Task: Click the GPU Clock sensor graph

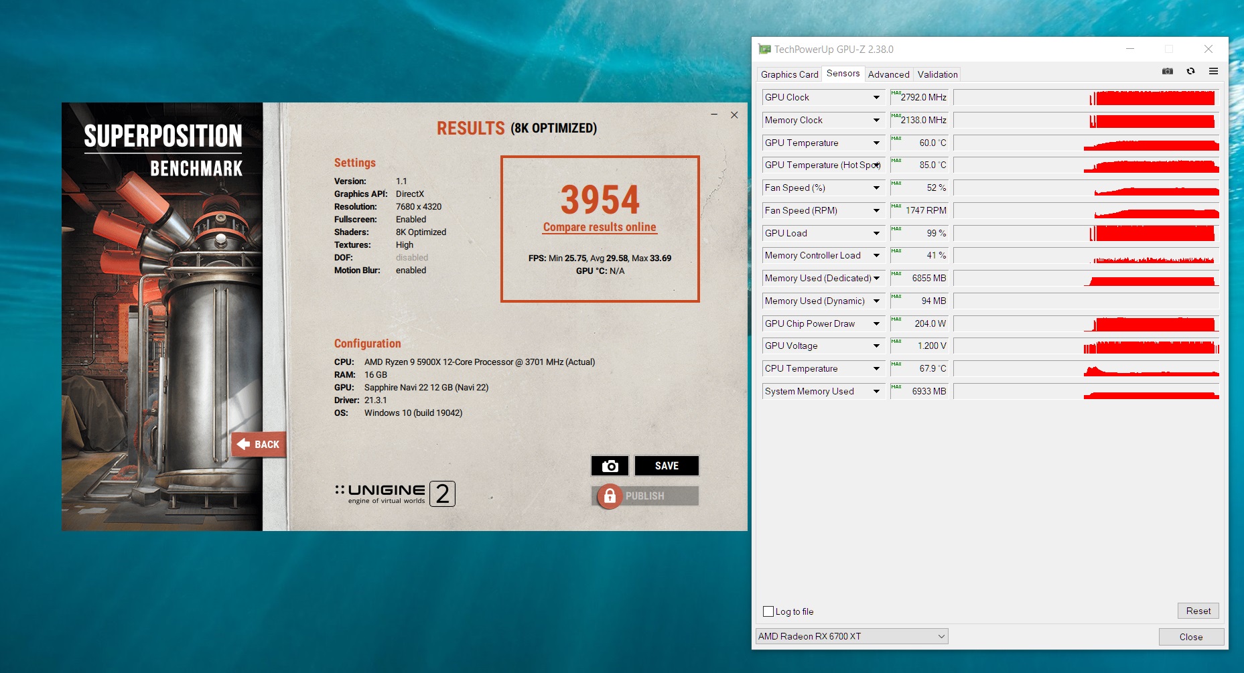Action: coord(1086,97)
